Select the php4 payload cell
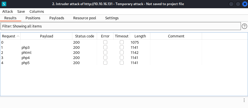Screen dimensions: 248x108 [47, 58]
